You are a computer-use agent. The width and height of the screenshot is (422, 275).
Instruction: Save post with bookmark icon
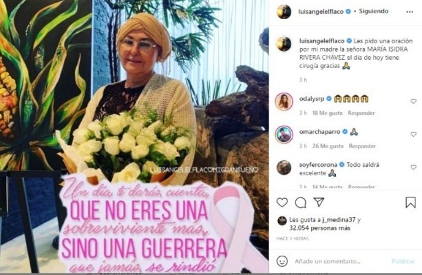coord(410,203)
